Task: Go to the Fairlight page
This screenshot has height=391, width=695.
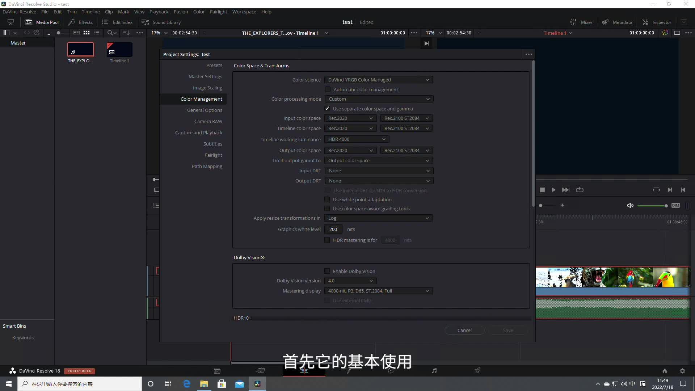Action: (x=434, y=371)
